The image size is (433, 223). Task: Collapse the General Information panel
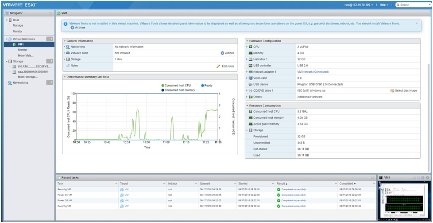65,41
